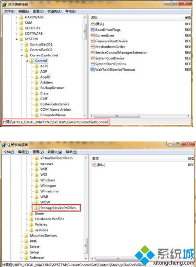Select the CoDeviceInstallers key

[x=55, y=104]
